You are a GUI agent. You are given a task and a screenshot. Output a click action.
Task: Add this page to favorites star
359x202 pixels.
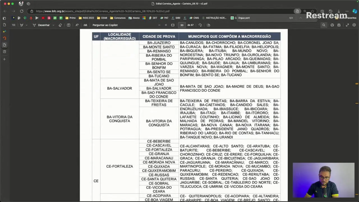coord(312,11)
